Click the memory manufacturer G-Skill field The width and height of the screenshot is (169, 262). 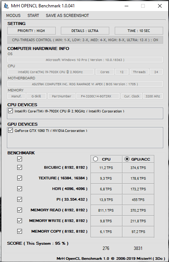[x=36, y=96]
